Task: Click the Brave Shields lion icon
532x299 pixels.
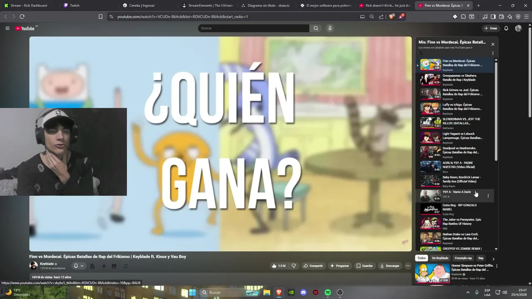Action: pyautogui.click(x=392, y=17)
